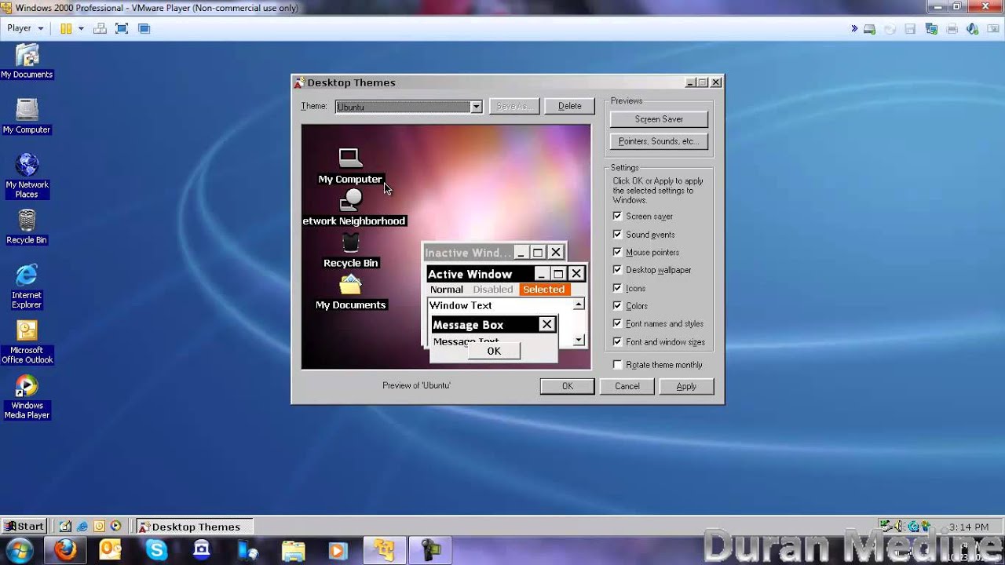Screen dimensions: 1005x565
Task: Confirm with the OK button in Desktop Themes
Action: coord(567,386)
